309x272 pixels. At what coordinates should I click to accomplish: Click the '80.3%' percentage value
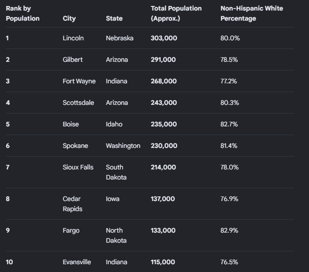click(x=230, y=103)
